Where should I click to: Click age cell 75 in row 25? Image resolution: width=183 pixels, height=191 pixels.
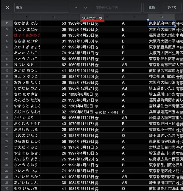[x=54, y=159]
